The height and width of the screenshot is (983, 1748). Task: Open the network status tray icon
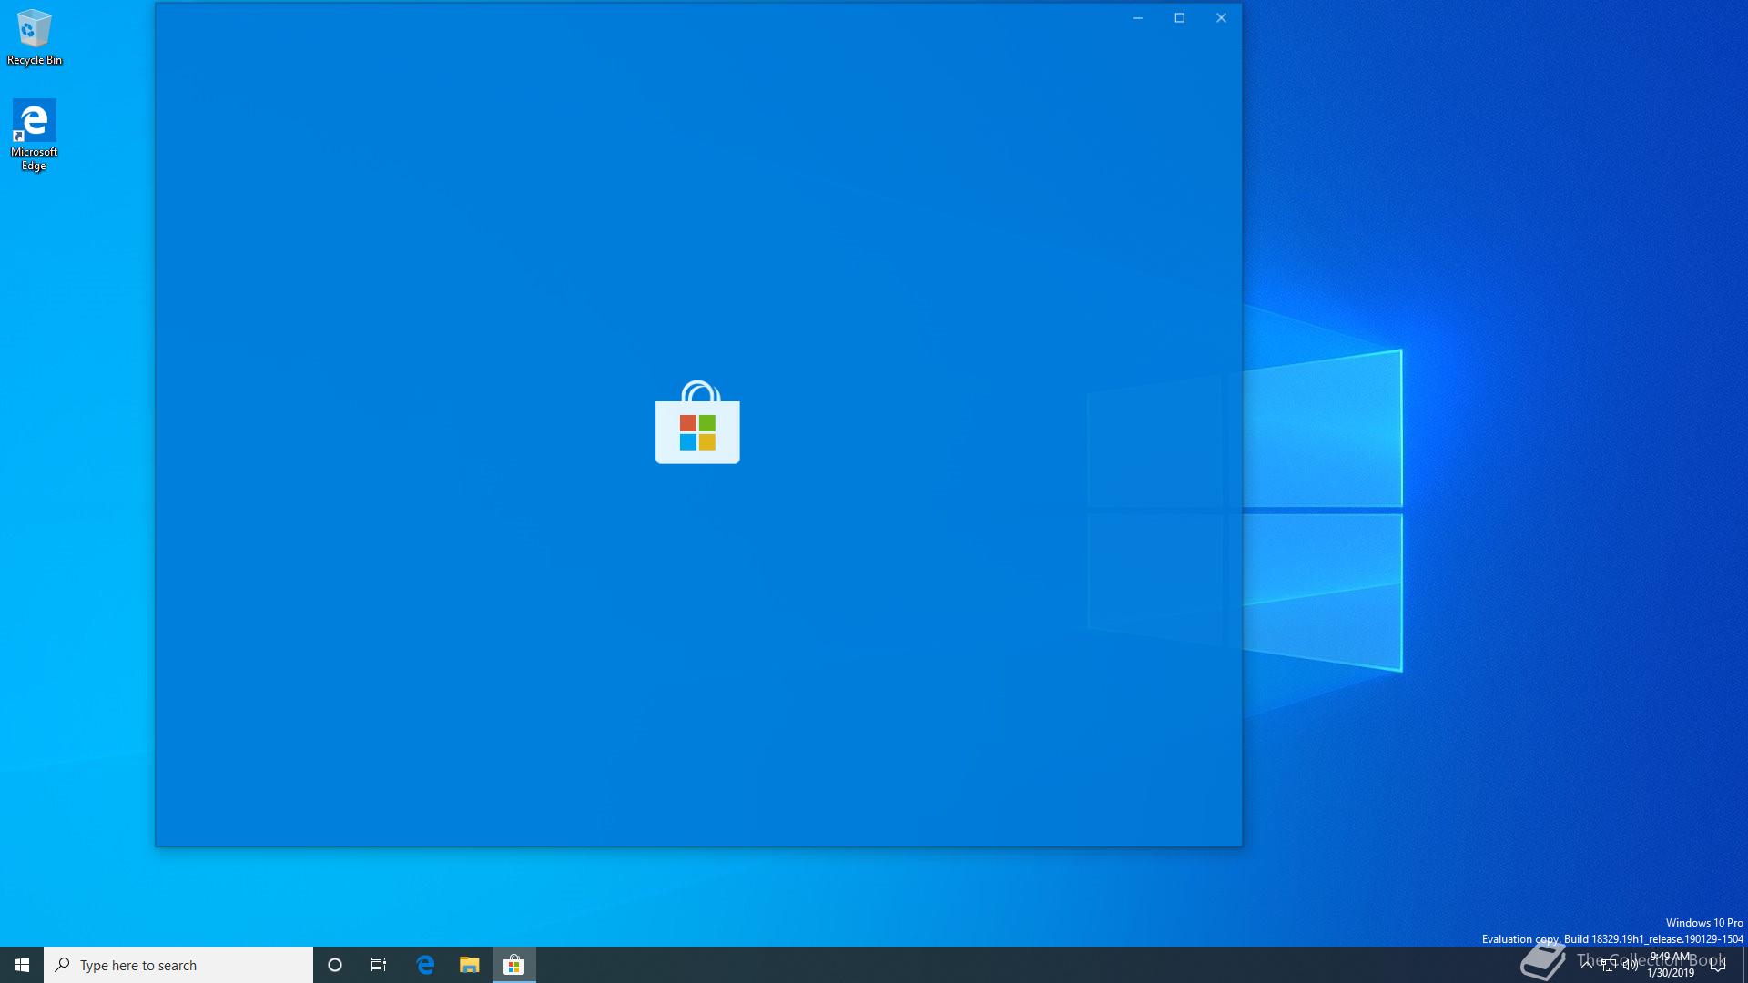pos(1609,965)
